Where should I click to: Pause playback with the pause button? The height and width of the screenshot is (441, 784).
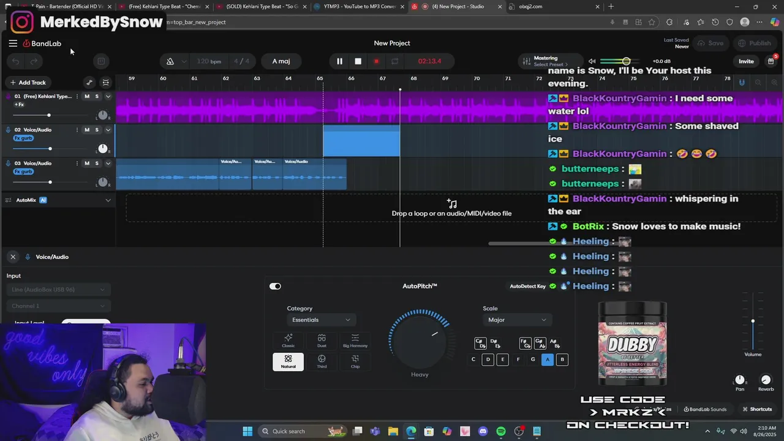pos(339,61)
